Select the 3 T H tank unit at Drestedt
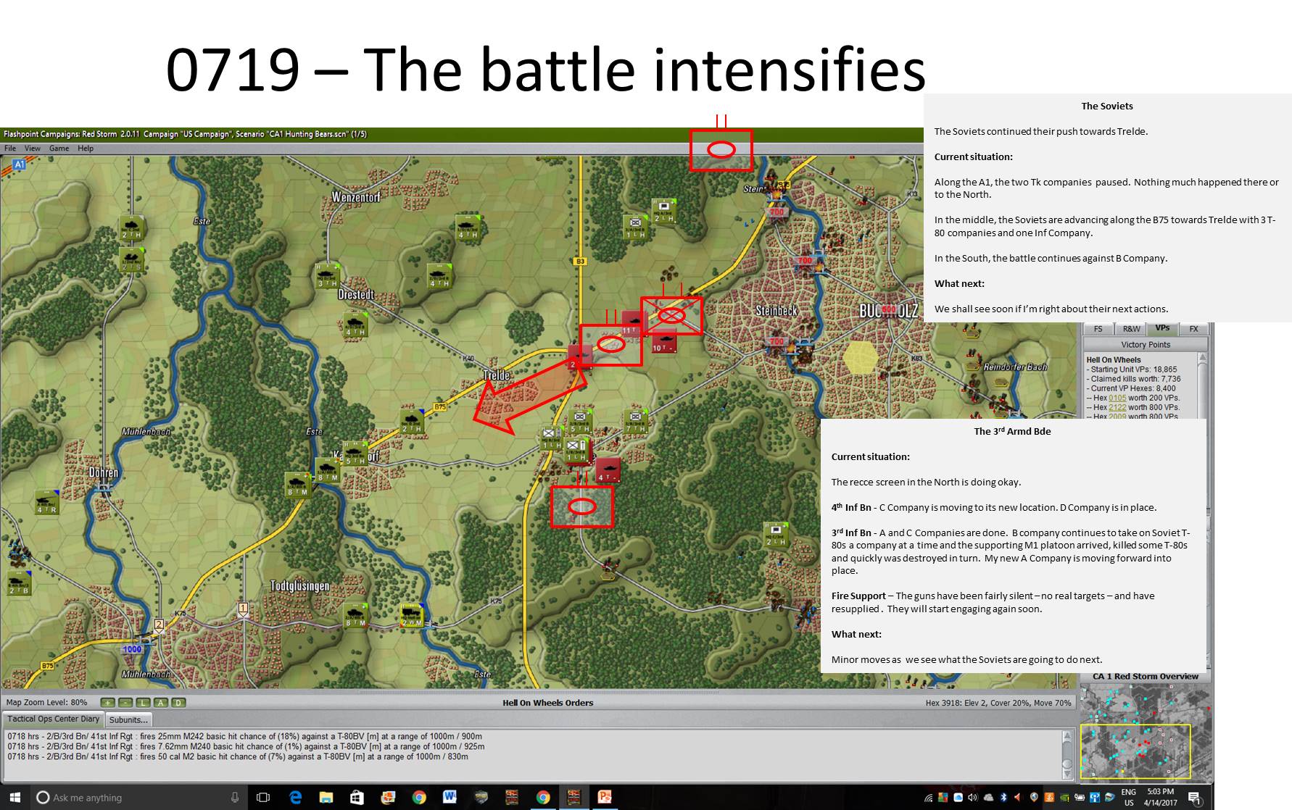 pyautogui.click(x=327, y=276)
